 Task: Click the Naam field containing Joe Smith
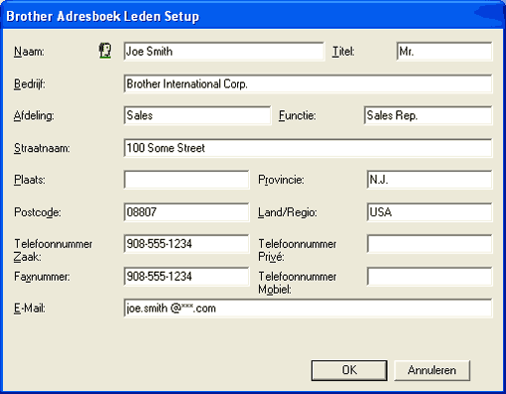pyautogui.click(x=224, y=52)
